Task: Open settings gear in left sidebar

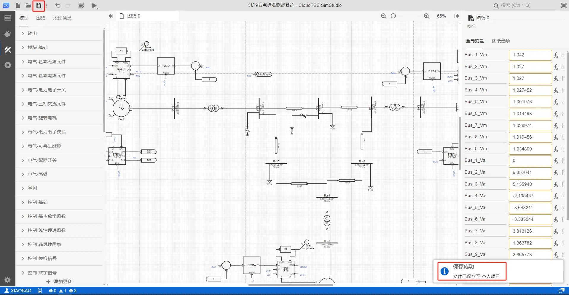Action: coord(8,280)
